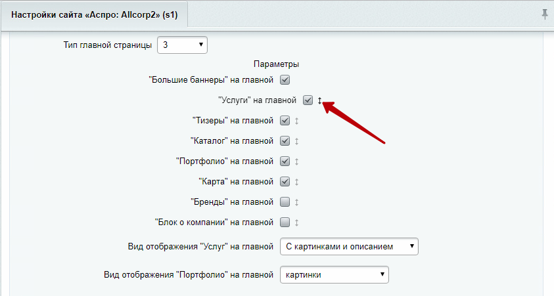The image size is (554, 296).
Task: Click the reorder handle next to "Каталог" на главной
Action: [x=297, y=142]
